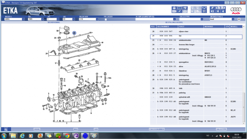The width and height of the screenshot is (247, 139).
Task: Expand the SALGSTYPE dropdown
Action: pos(202,19)
